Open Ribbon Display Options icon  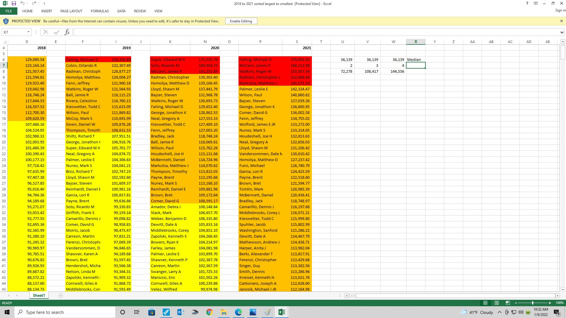point(536,4)
